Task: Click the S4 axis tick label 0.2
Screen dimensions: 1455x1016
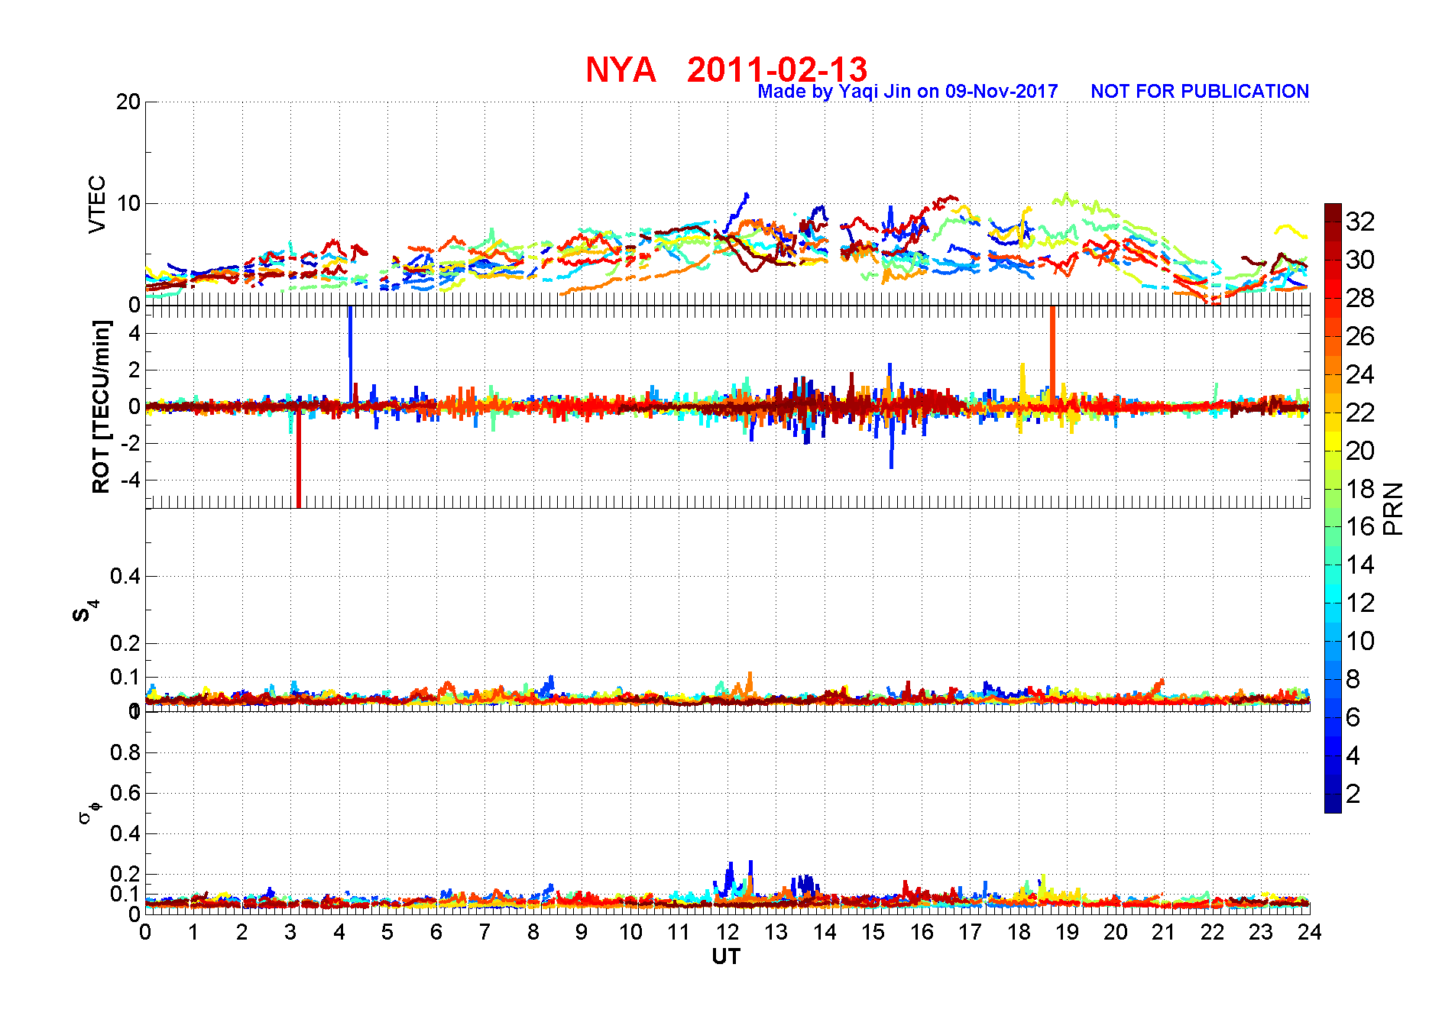Action: pyautogui.click(x=125, y=643)
